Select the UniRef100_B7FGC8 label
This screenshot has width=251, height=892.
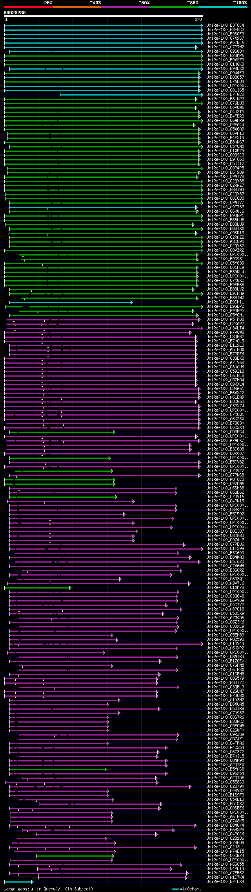(225, 94)
